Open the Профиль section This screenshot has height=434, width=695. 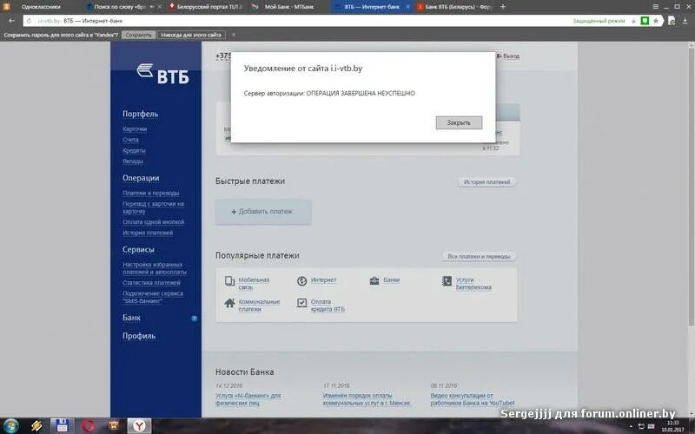[x=139, y=336]
